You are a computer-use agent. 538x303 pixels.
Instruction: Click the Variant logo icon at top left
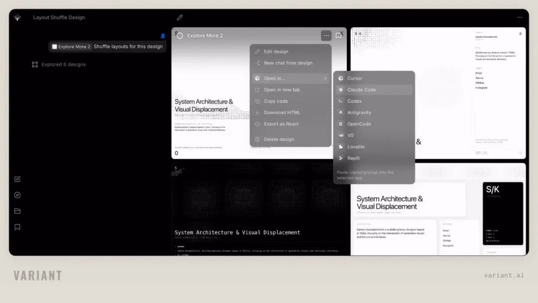(x=17, y=17)
